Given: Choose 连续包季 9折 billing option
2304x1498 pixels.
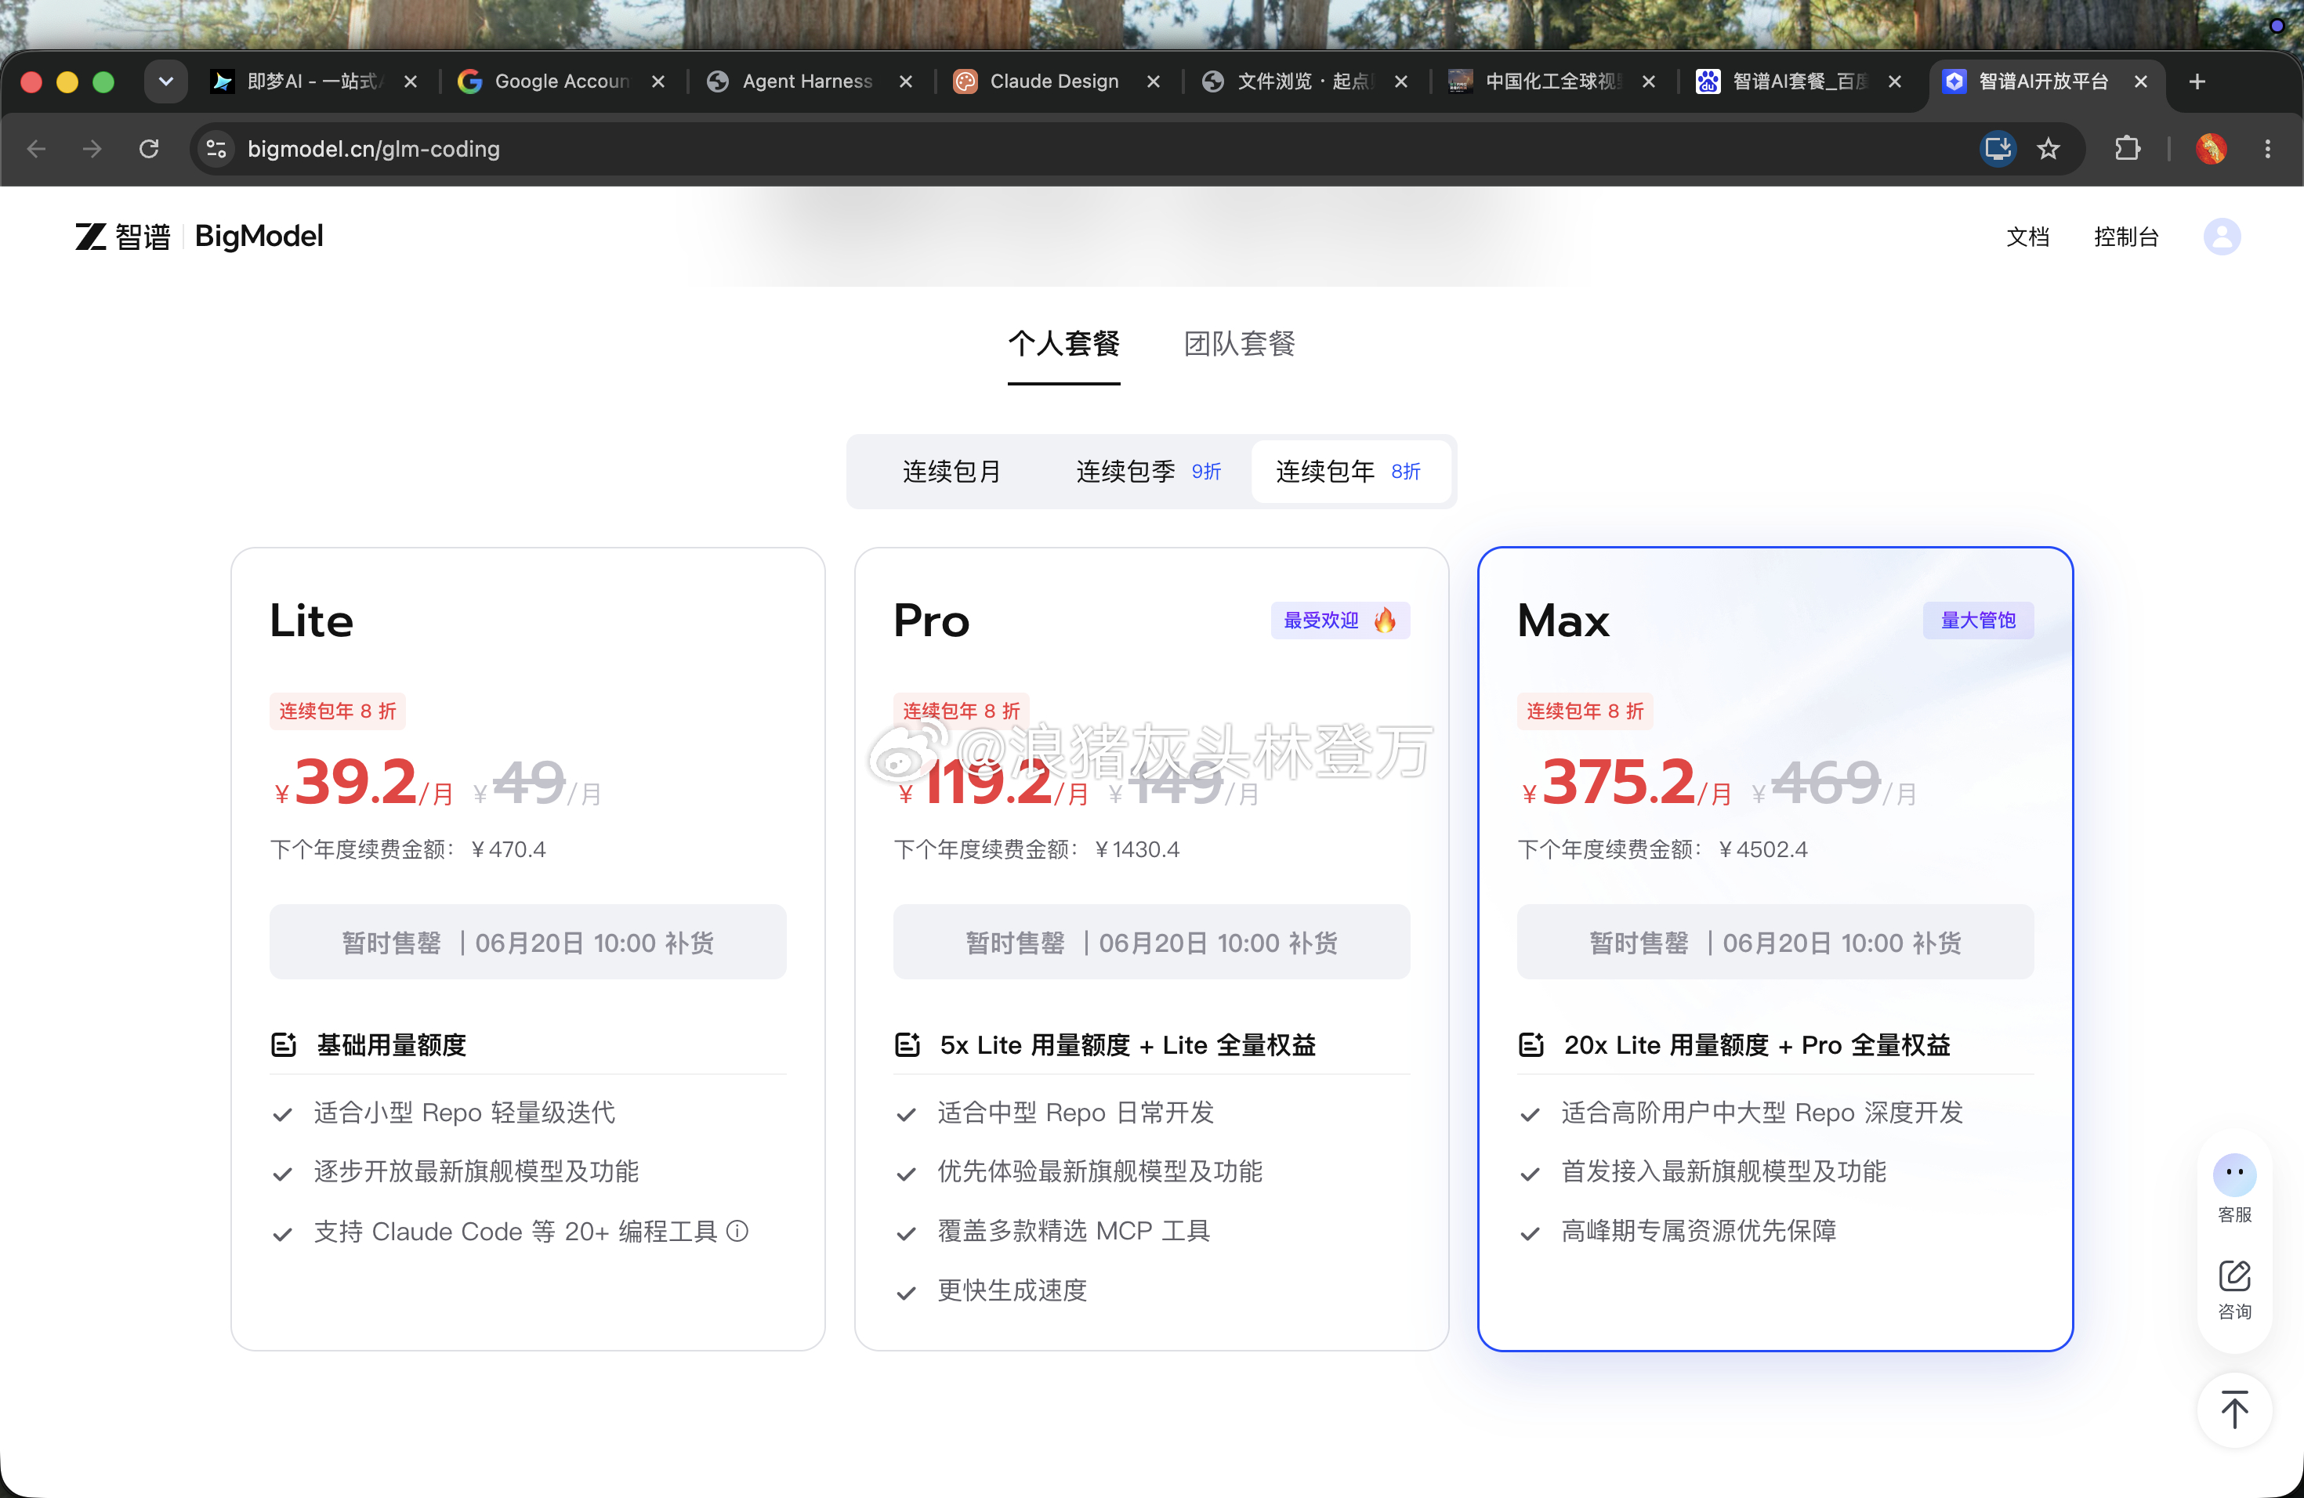Looking at the screenshot, I should [x=1148, y=472].
